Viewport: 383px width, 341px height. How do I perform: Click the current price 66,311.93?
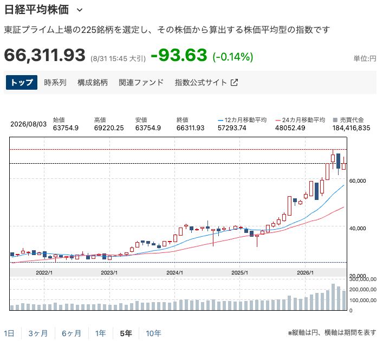(45, 55)
